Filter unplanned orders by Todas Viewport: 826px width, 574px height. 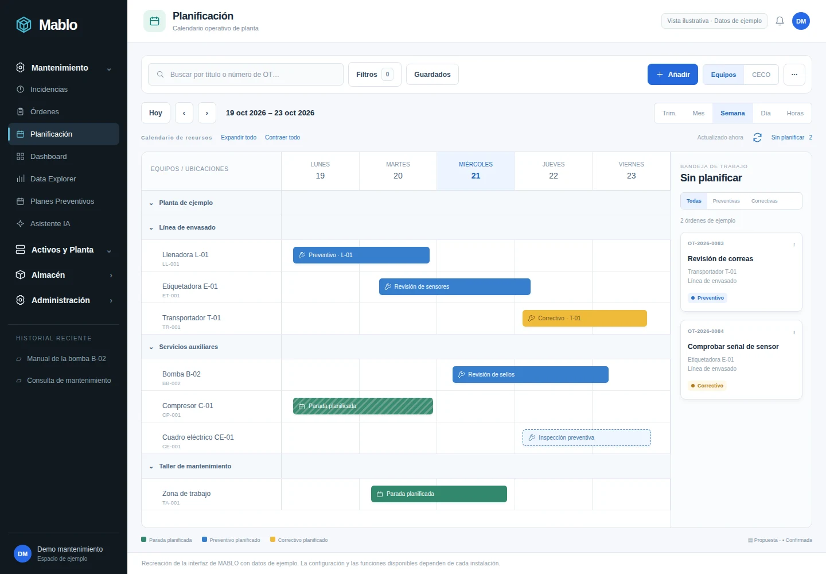693,201
